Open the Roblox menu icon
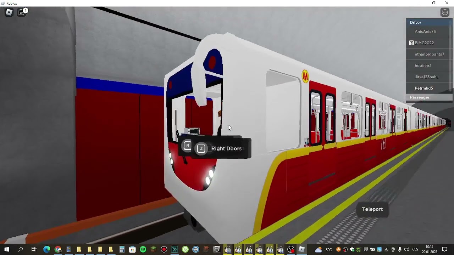Image resolution: width=454 pixels, height=255 pixels. point(9,12)
